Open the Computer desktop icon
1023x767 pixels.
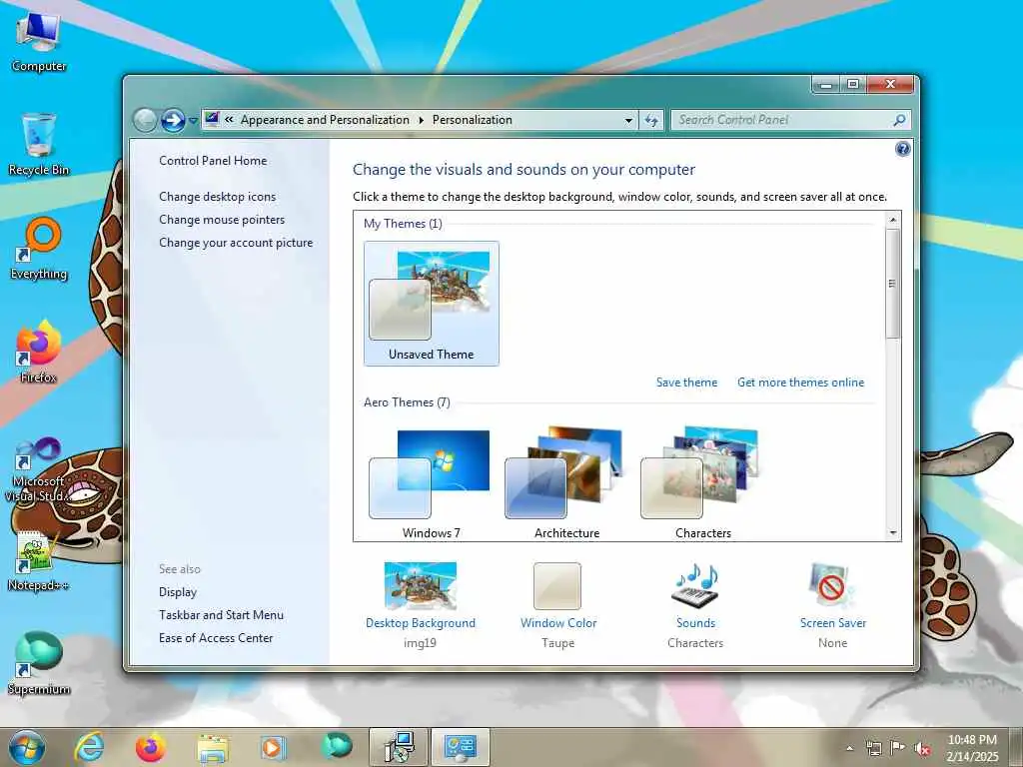(39, 43)
